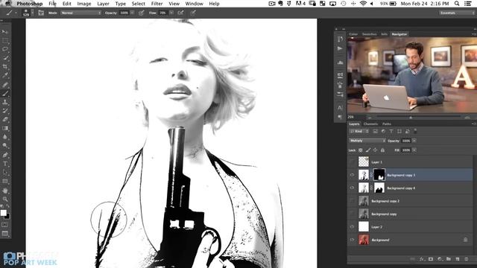Select the Gradient tool
Image resolution: width=477 pixels, height=268 pixels.
5,128
